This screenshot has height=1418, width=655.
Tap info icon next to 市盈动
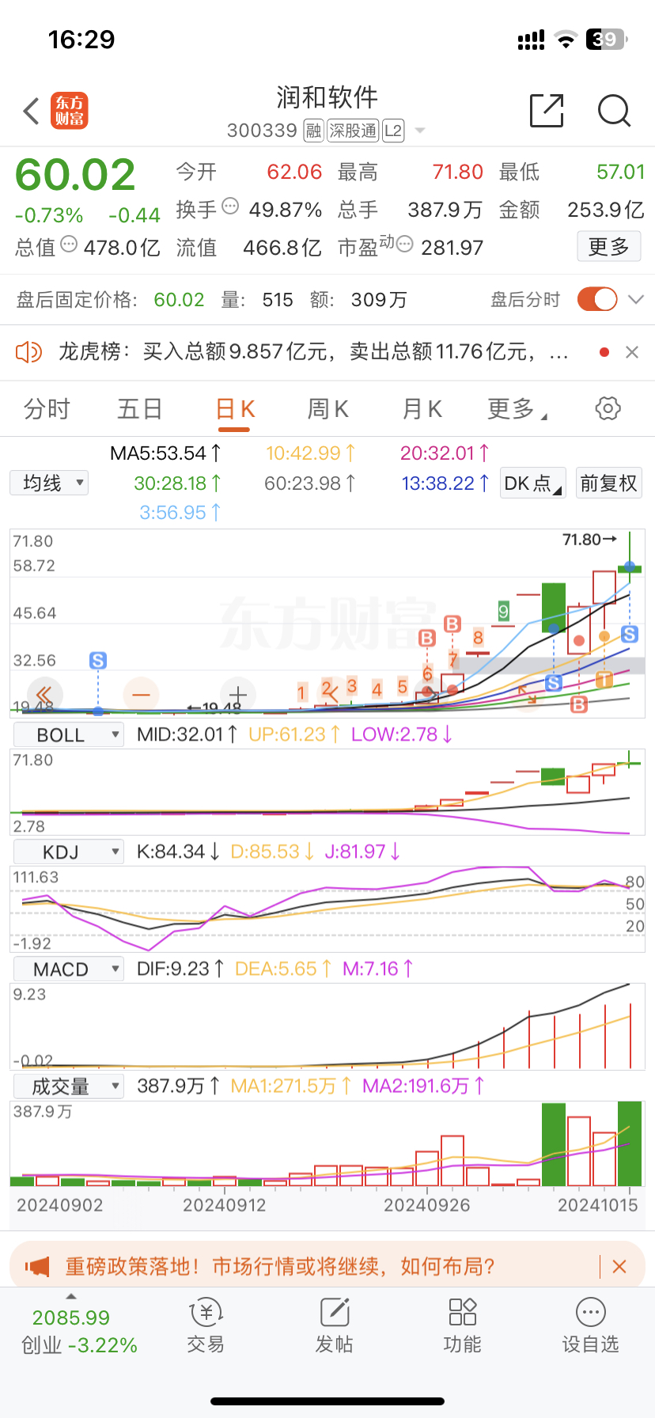point(405,245)
